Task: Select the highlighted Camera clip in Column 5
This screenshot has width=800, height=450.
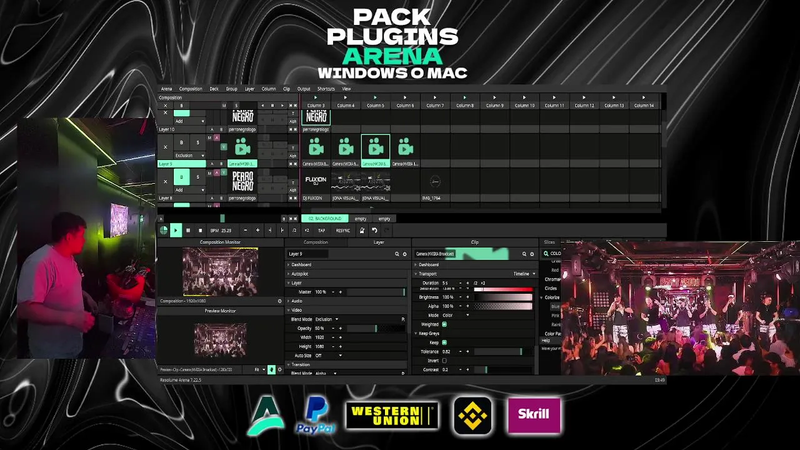Action: point(376,147)
